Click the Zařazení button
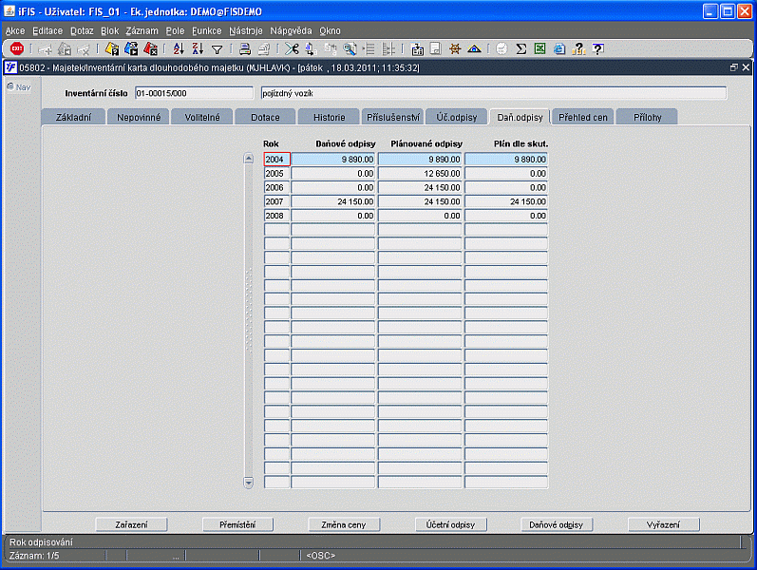 131,524
